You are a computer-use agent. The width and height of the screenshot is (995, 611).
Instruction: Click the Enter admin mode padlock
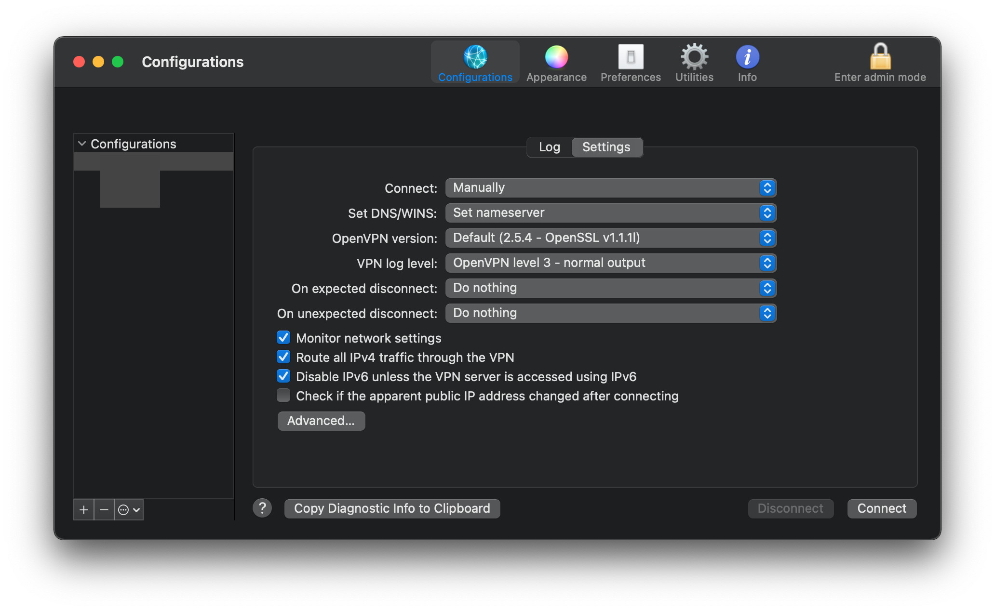880,57
